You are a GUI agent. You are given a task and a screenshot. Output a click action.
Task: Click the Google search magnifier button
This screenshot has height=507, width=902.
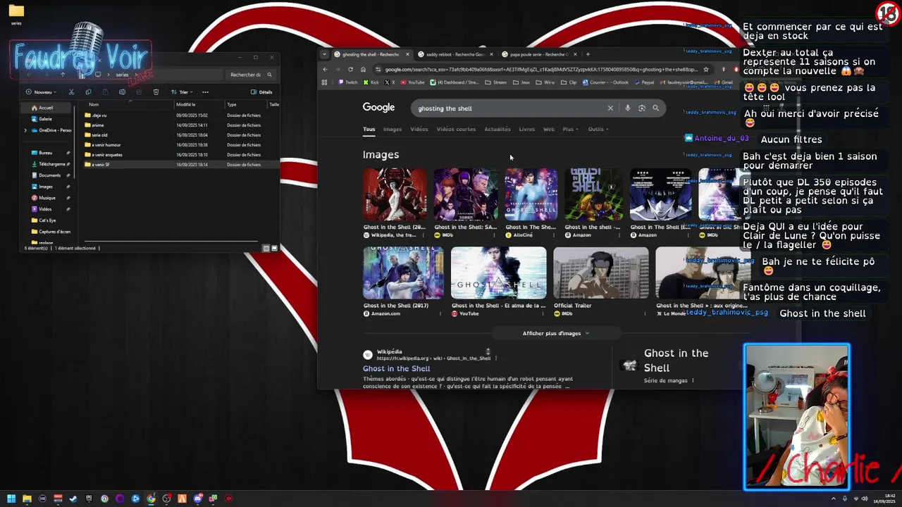655,108
